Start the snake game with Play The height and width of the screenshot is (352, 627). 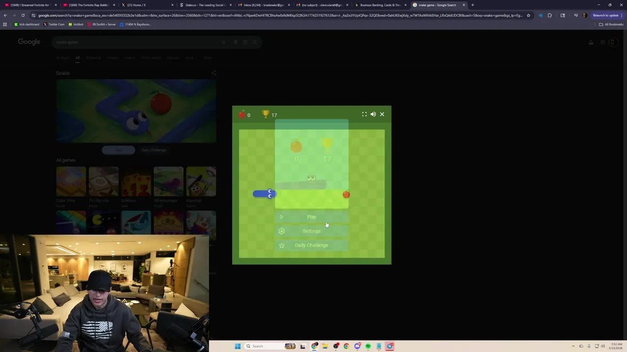[312, 217]
